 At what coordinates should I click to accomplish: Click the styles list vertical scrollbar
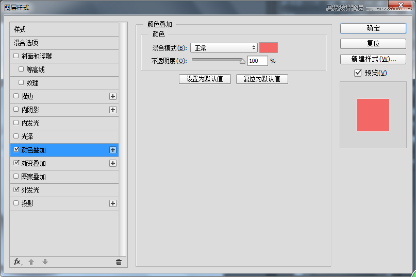122,139
